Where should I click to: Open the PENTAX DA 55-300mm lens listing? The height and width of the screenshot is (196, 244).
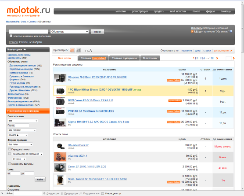(91, 111)
